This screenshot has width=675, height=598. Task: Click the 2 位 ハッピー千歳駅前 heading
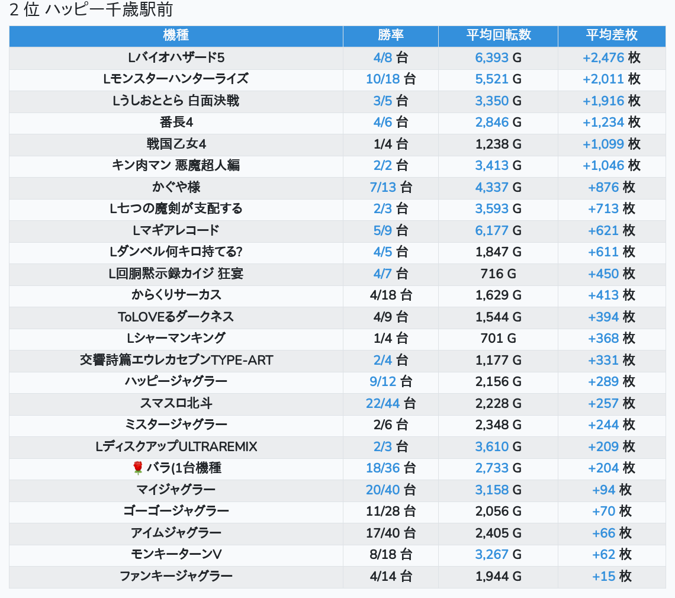[91, 10]
